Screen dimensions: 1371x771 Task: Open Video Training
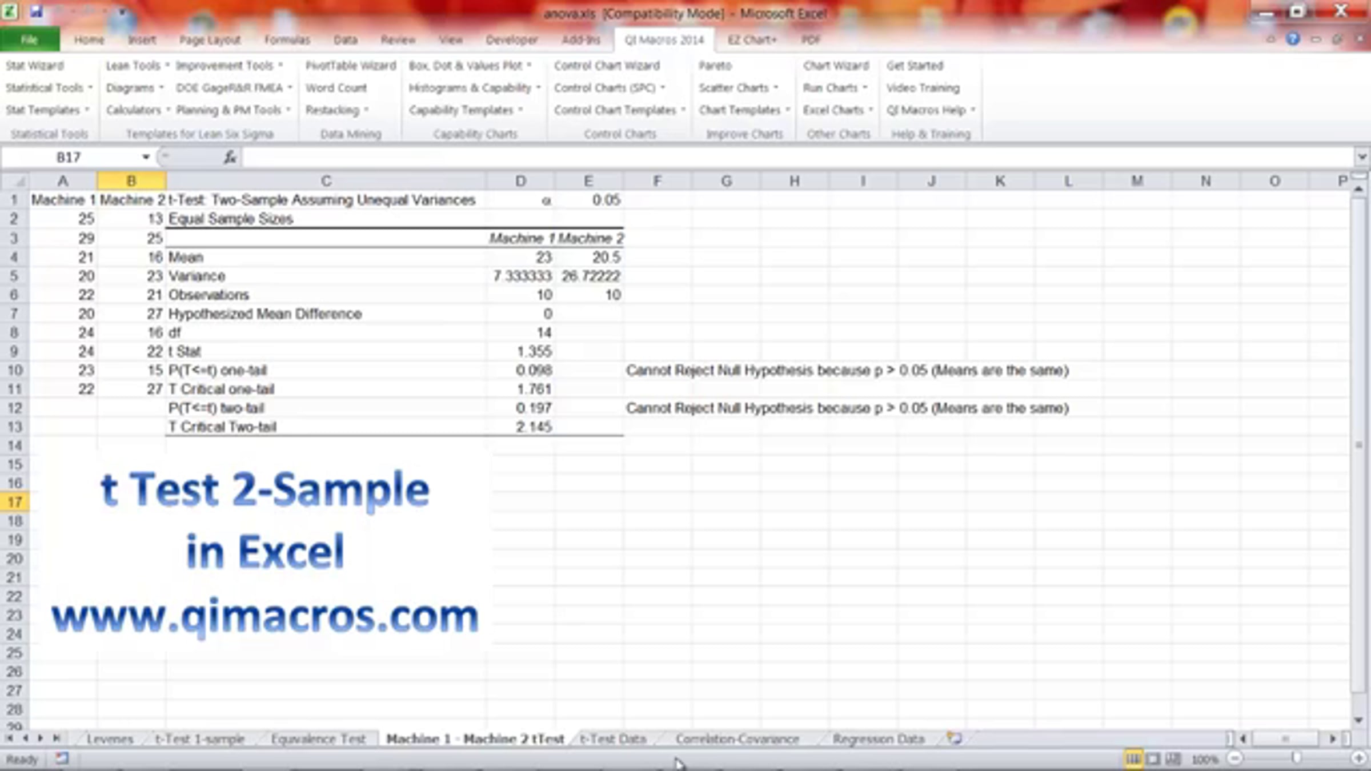click(923, 88)
